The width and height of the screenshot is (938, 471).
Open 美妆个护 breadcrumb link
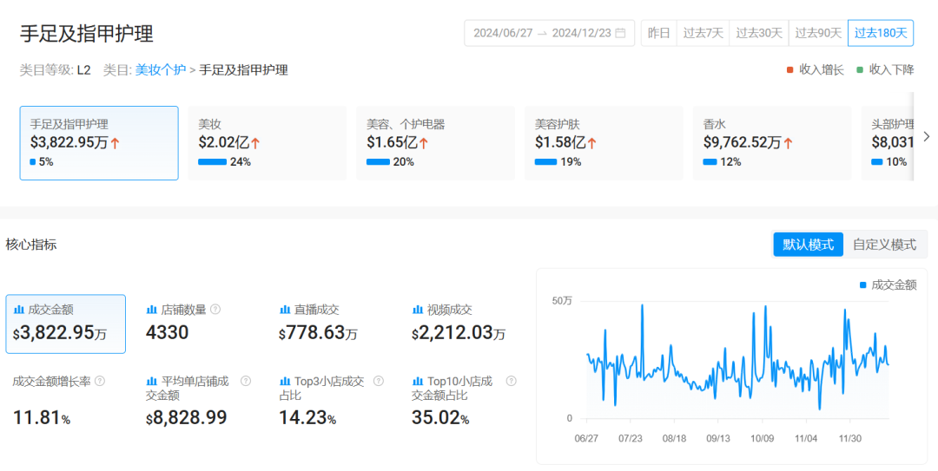(x=160, y=70)
